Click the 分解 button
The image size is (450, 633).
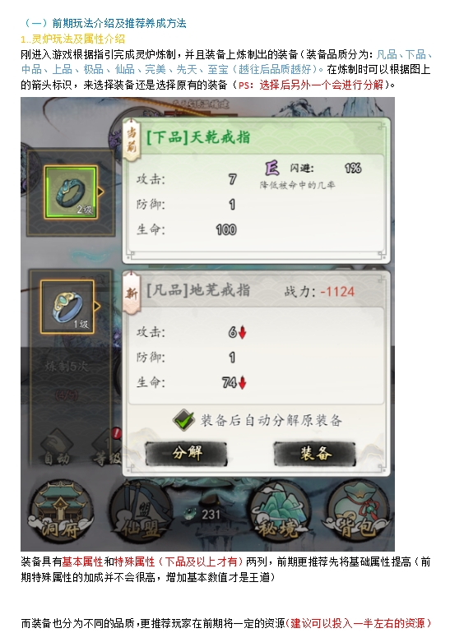(x=186, y=453)
